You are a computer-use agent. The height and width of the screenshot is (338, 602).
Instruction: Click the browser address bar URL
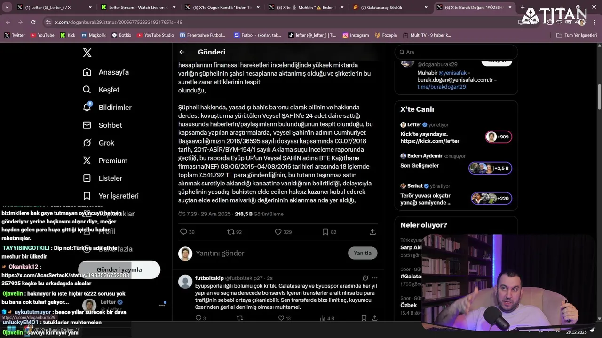119,22
